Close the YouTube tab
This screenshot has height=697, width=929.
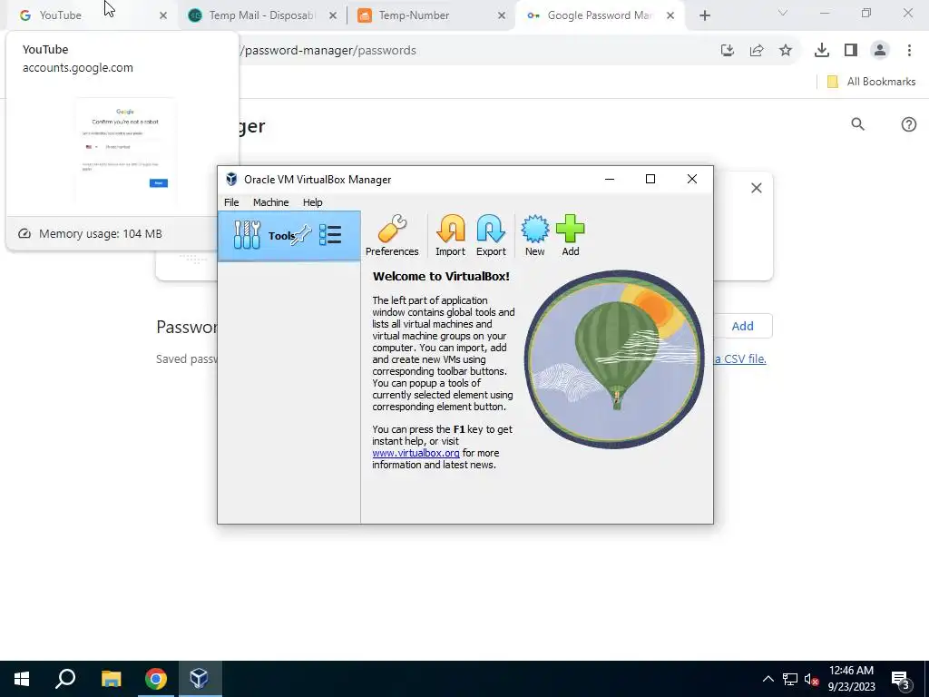pos(163,15)
